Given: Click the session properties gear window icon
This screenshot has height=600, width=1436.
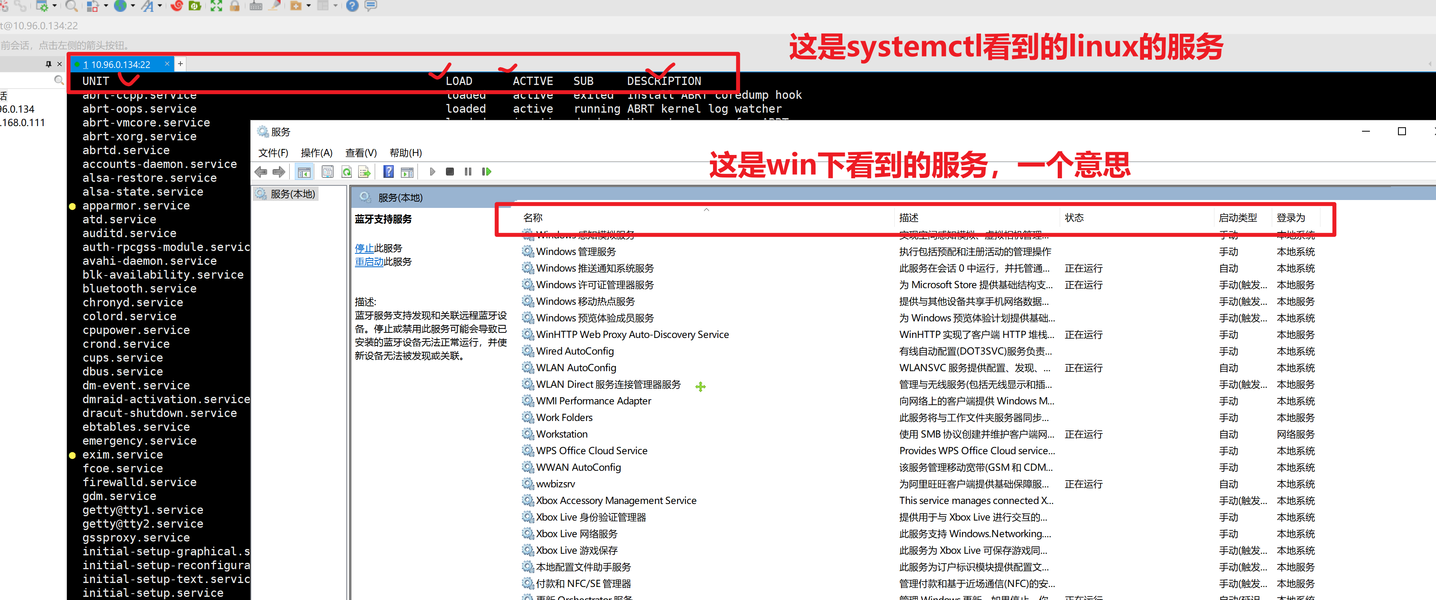Looking at the screenshot, I should pyautogui.click(x=42, y=6).
